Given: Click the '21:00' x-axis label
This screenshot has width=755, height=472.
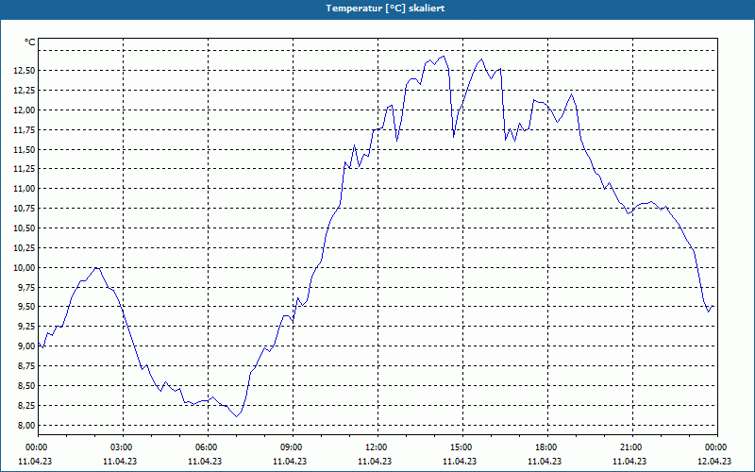Looking at the screenshot, I should 630,447.
